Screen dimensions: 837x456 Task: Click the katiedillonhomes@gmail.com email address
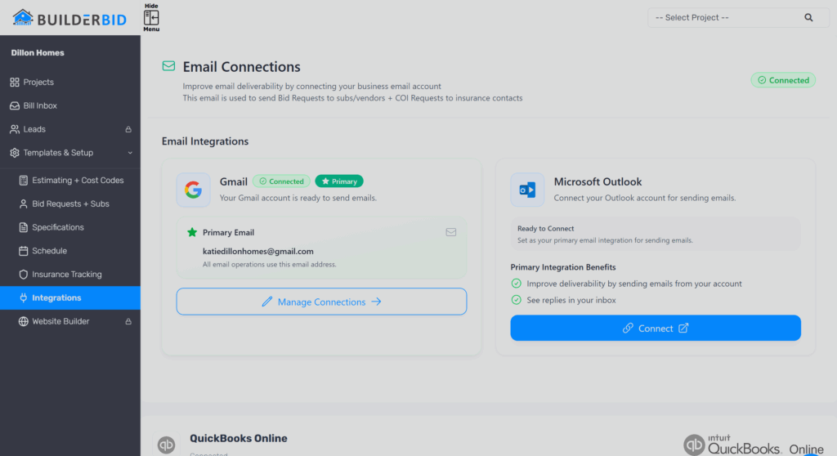click(x=258, y=252)
